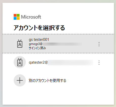Open three-dot menu for gs tester001 account
This screenshot has width=116, height=107.
99,44
